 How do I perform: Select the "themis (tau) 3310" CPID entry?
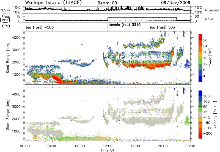[x=125, y=25]
